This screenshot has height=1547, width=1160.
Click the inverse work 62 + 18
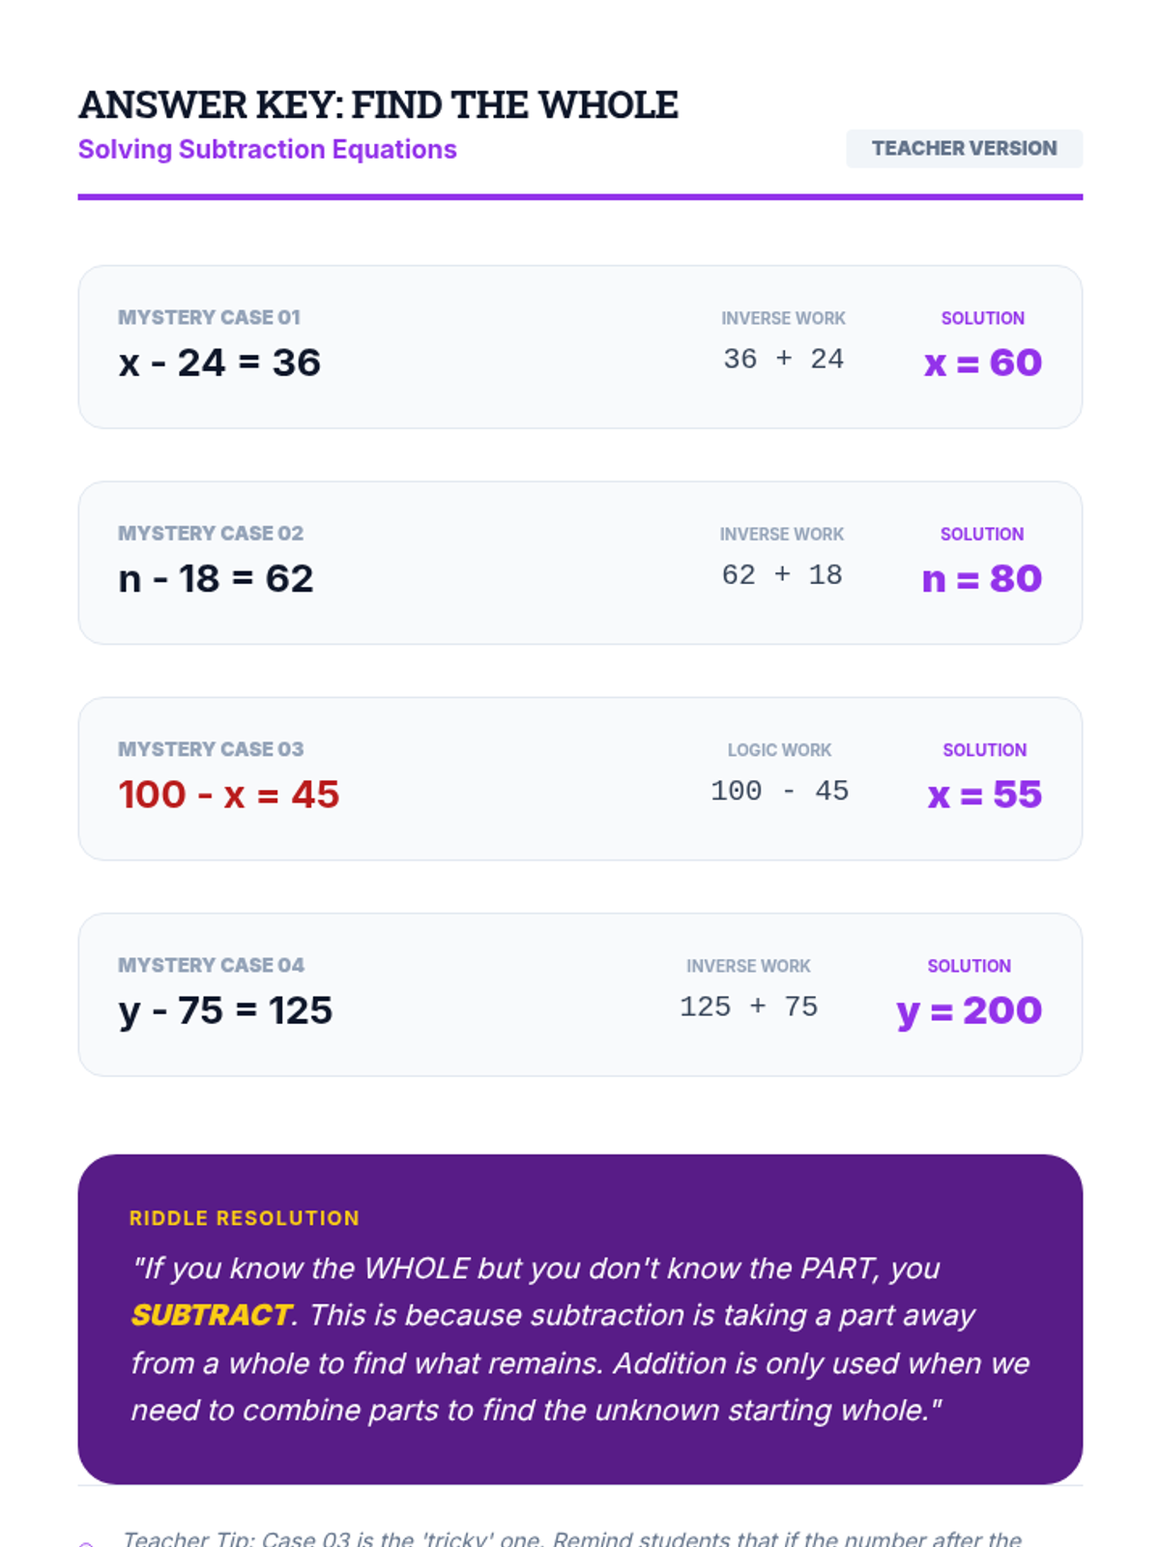point(782,575)
